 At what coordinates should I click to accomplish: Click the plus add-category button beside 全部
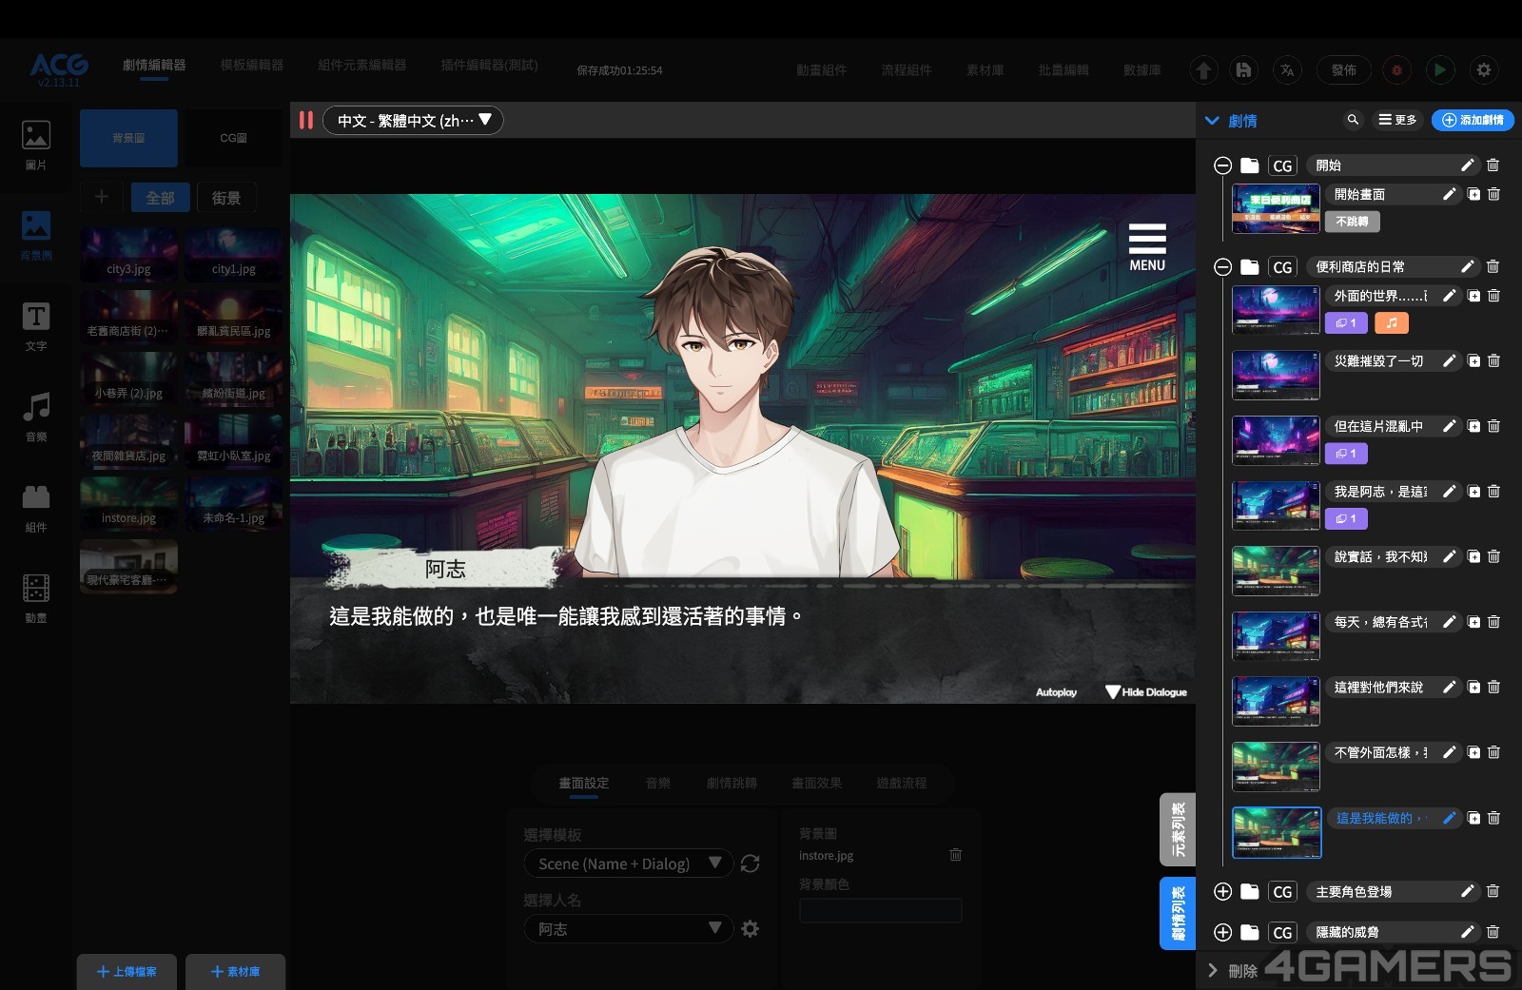pyautogui.click(x=102, y=197)
